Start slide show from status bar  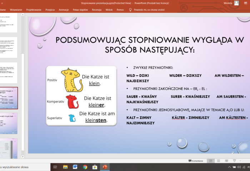tap(235, 161)
